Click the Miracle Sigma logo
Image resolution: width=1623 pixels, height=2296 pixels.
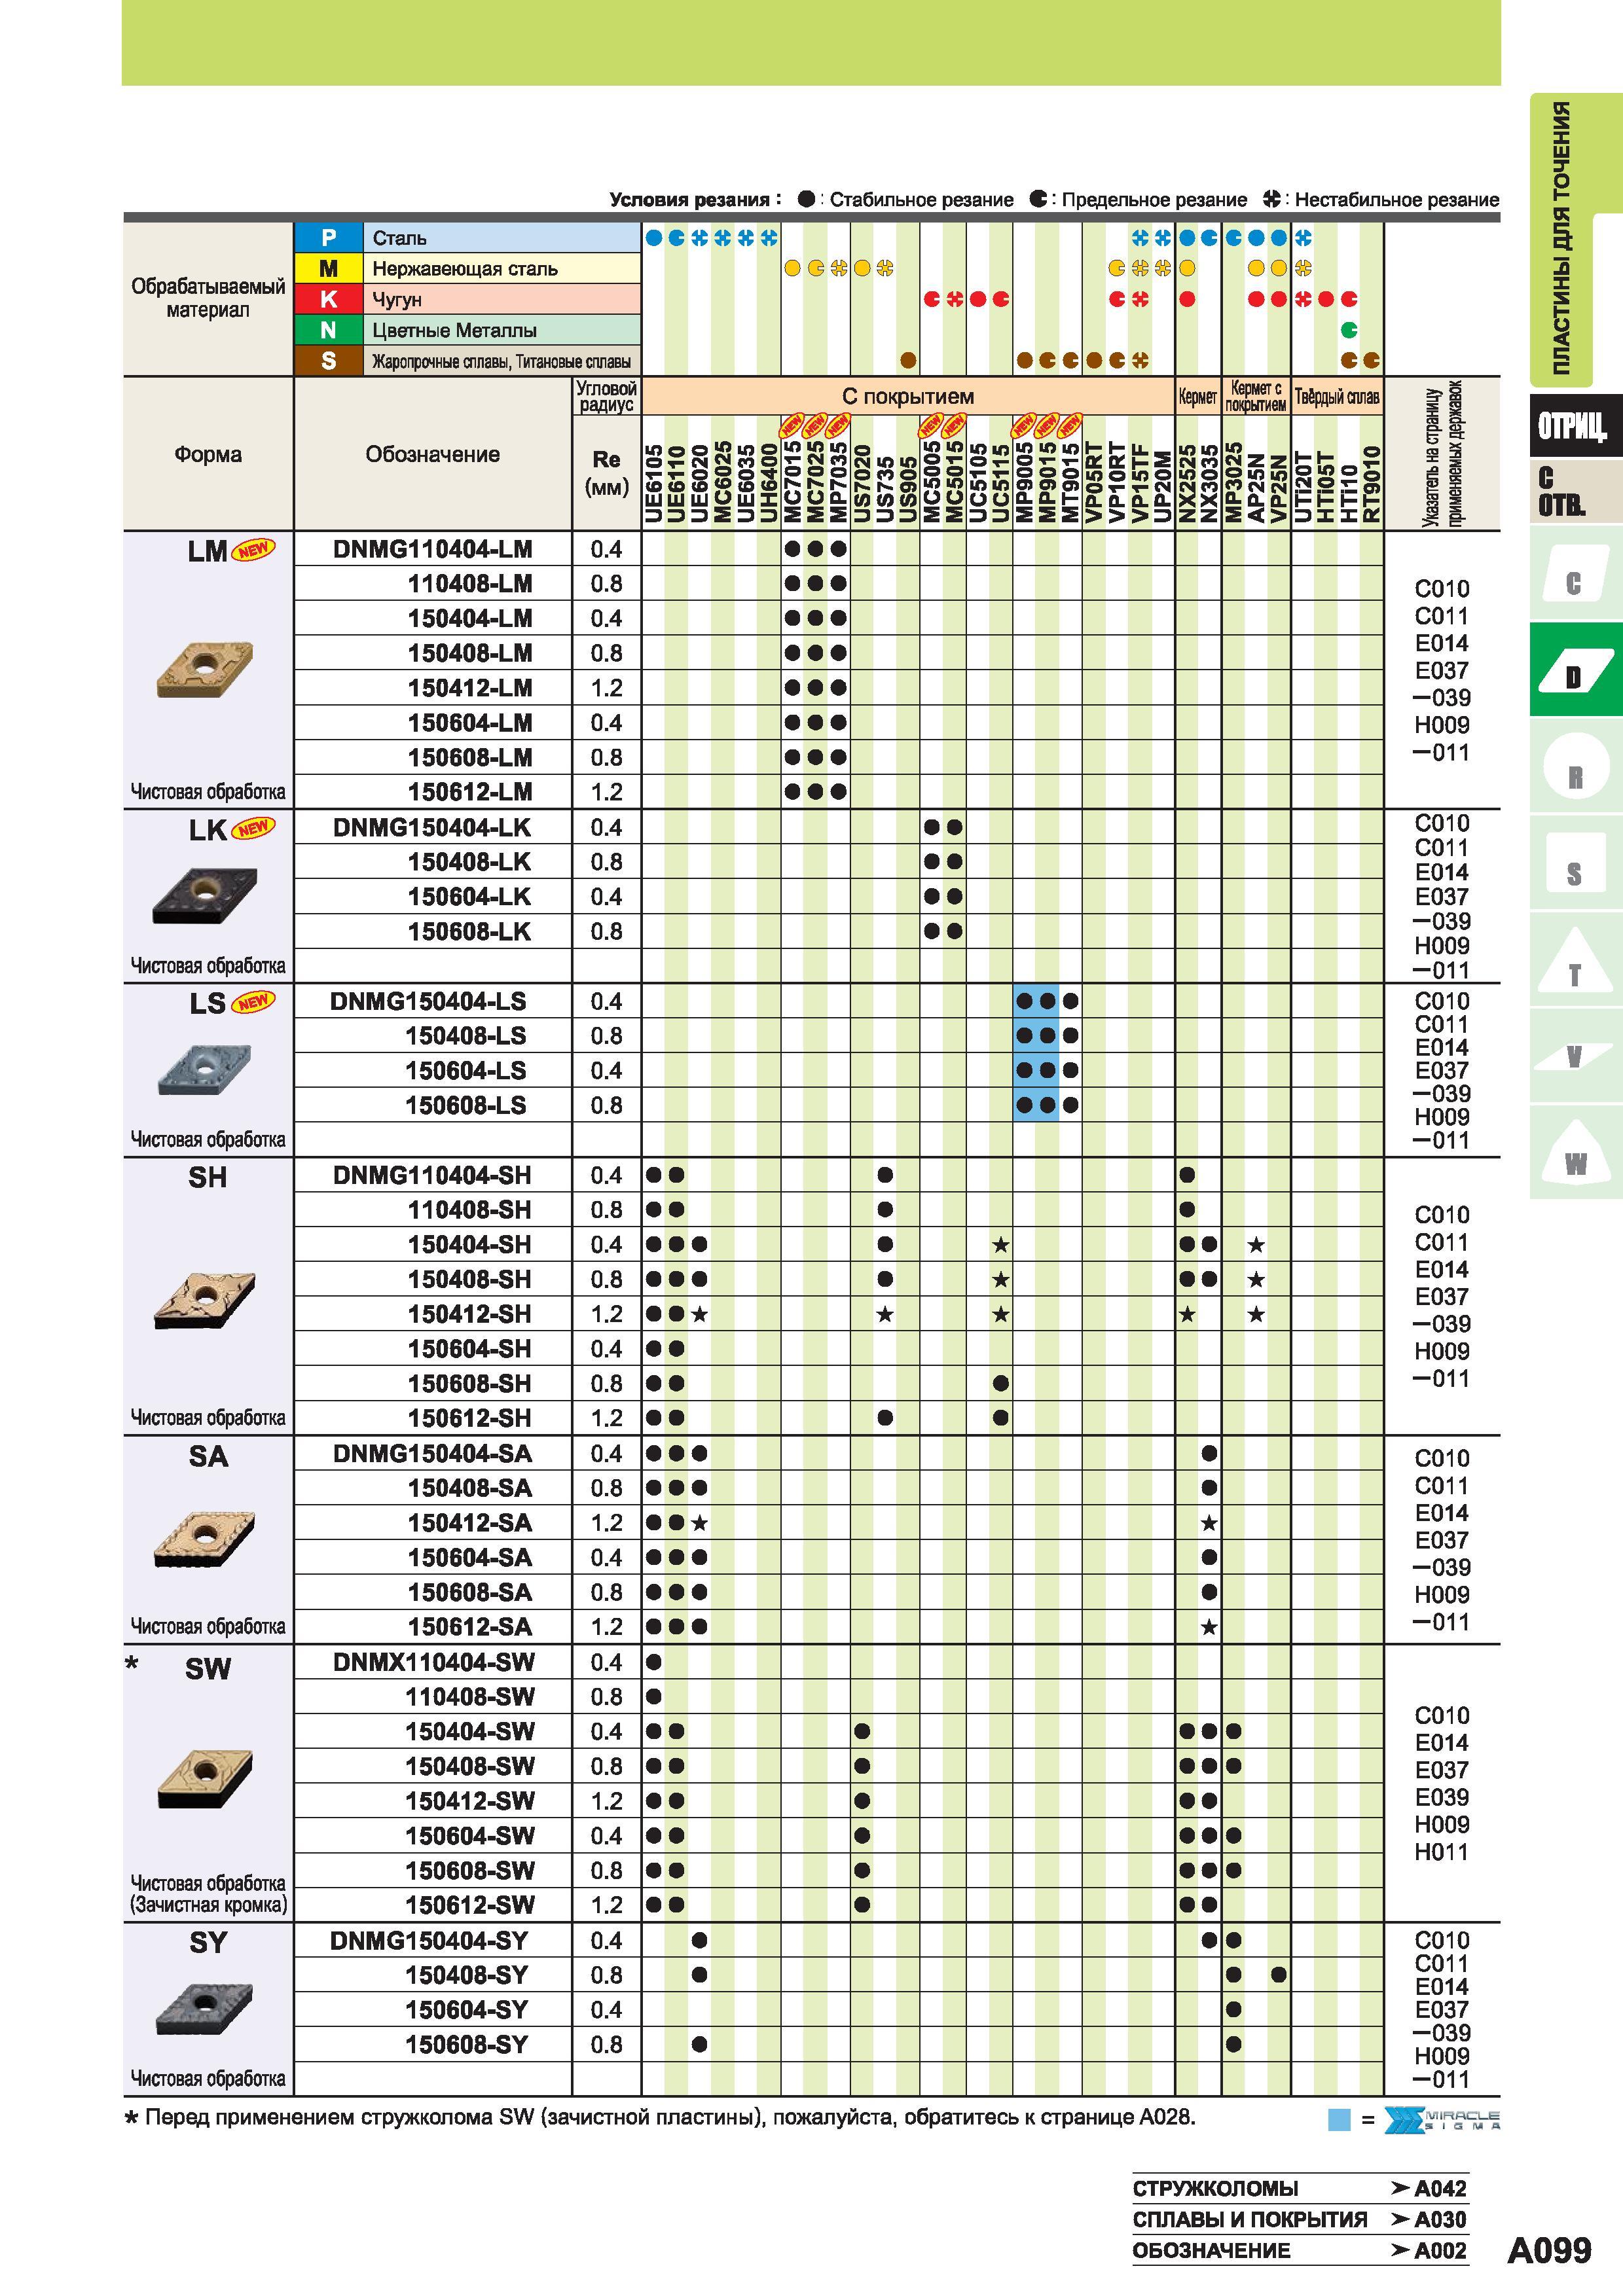click(1442, 2119)
